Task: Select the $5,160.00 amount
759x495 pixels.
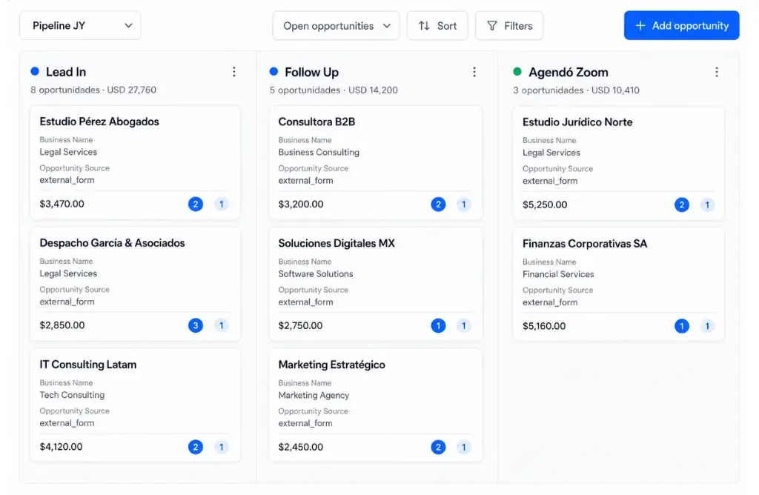Action: tap(543, 327)
